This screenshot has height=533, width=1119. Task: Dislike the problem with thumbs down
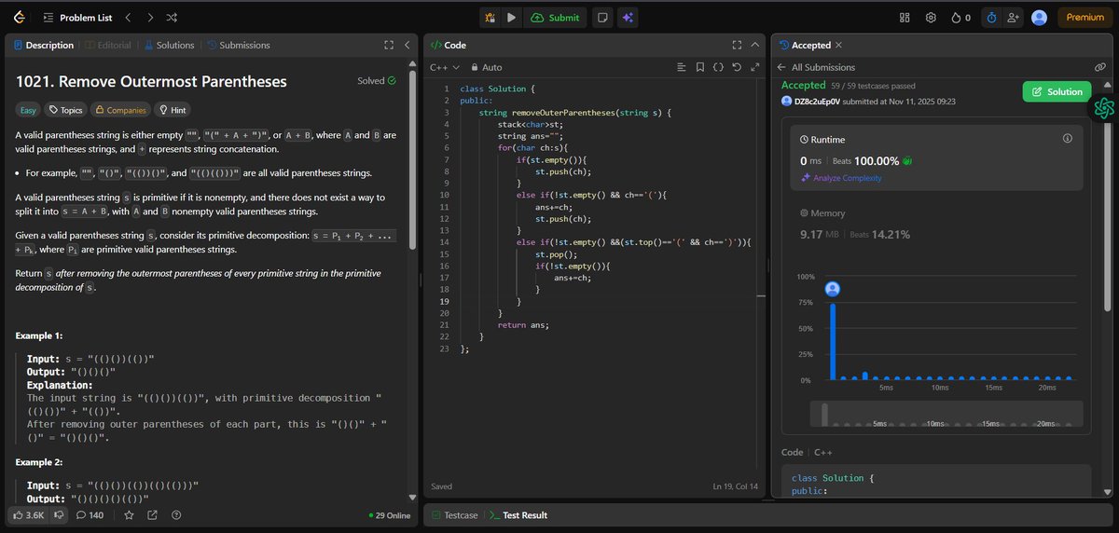pyautogui.click(x=59, y=514)
